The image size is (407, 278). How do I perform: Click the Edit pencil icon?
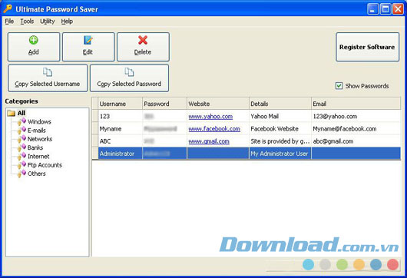(x=88, y=40)
